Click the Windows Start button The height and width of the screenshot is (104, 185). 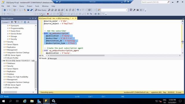(x=3, y=101)
